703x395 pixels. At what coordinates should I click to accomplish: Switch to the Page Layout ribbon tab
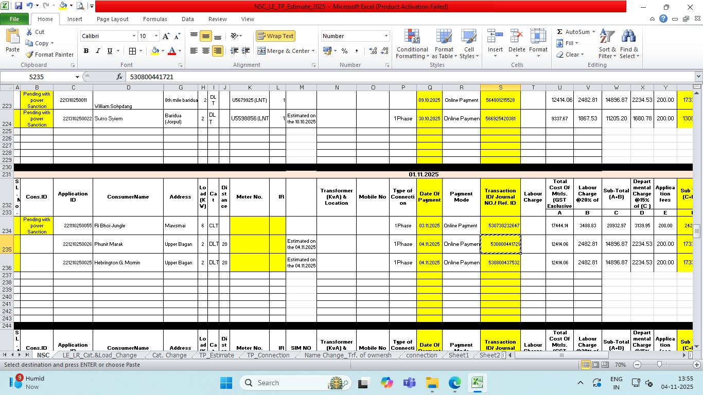(x=113, y=19)
